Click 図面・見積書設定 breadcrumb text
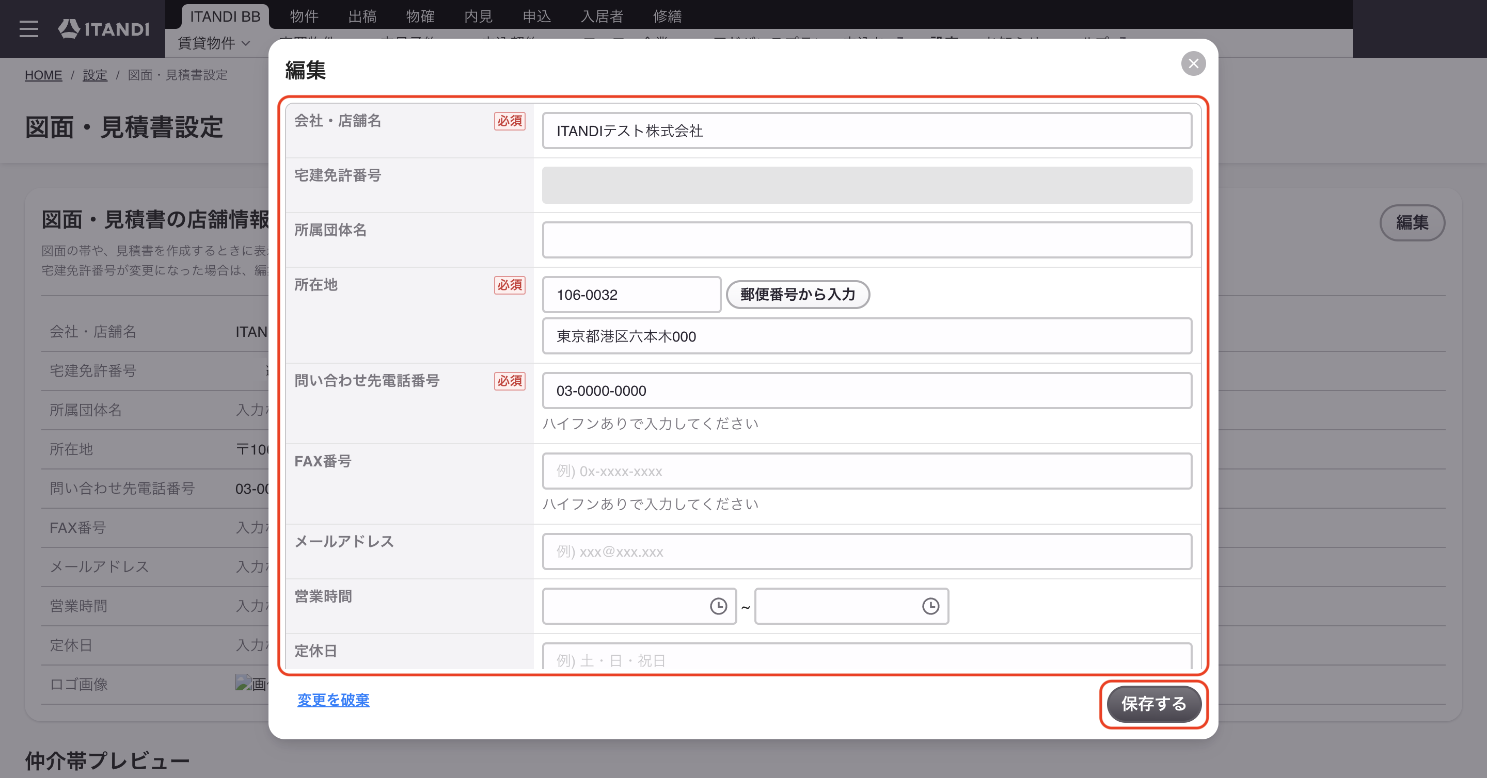This screenshot has width=1487, height=778. (x=177, y=75)
